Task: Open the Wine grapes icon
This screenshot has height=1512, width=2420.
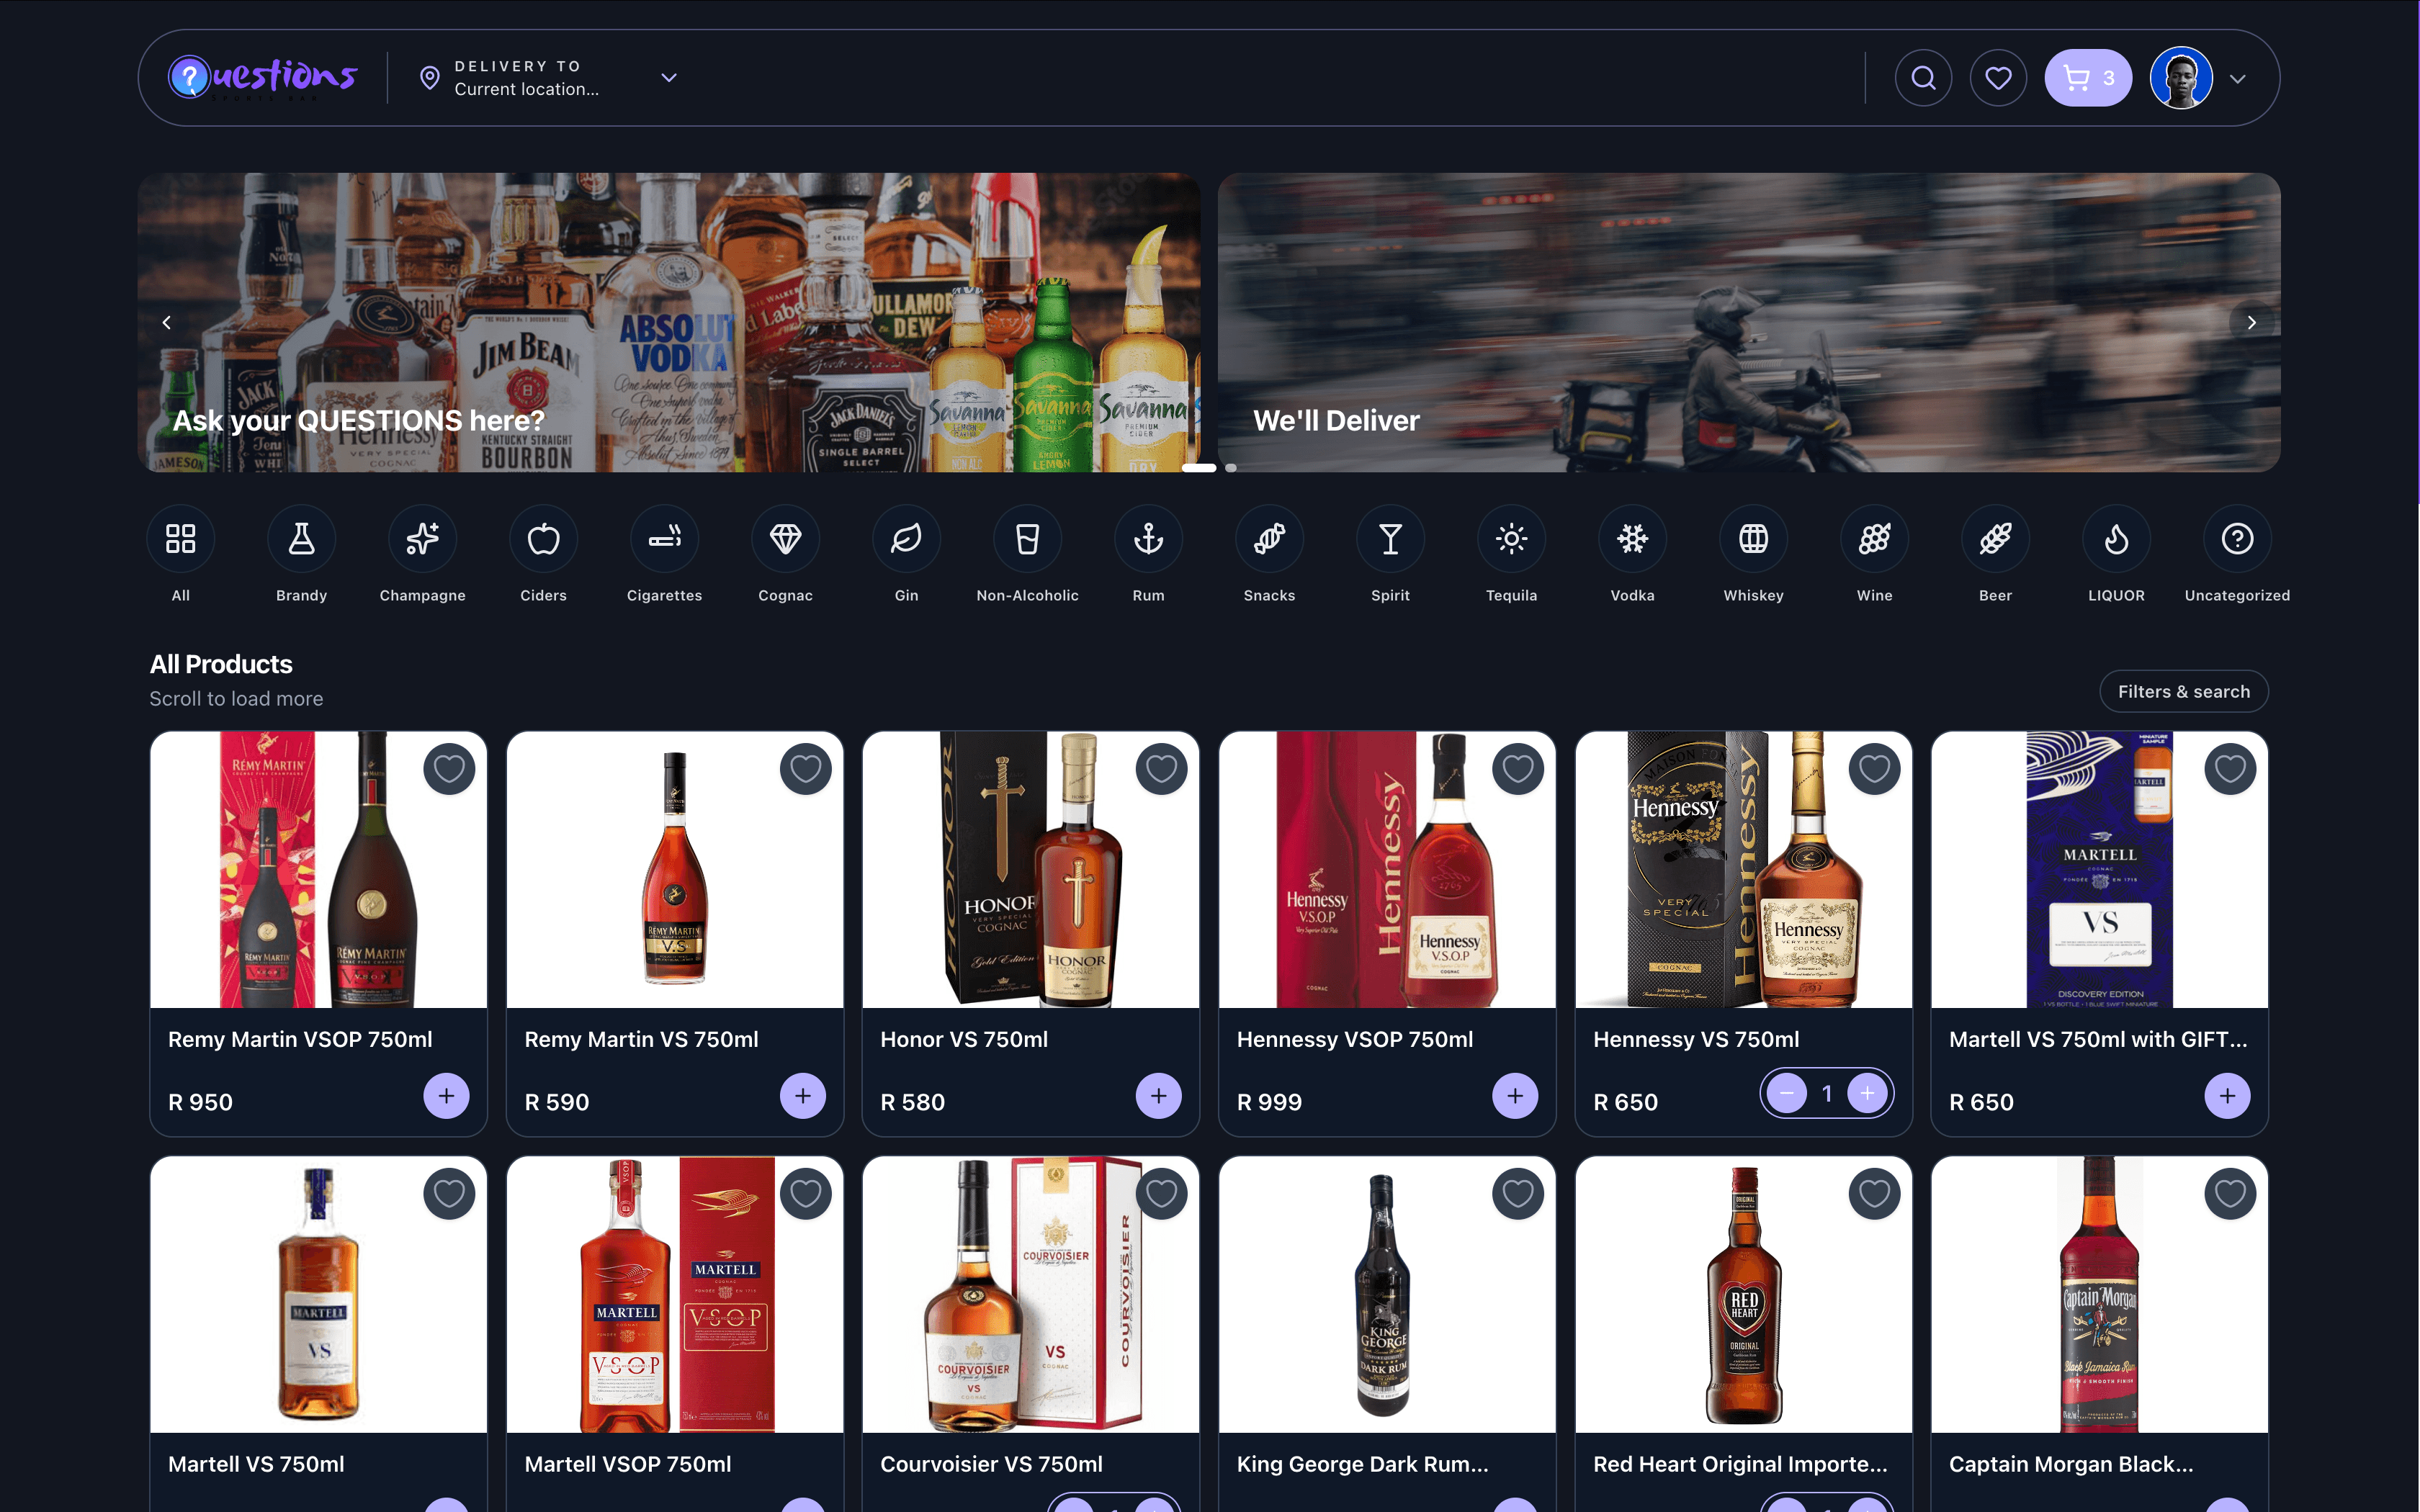Action: [x=1875, y=539]
